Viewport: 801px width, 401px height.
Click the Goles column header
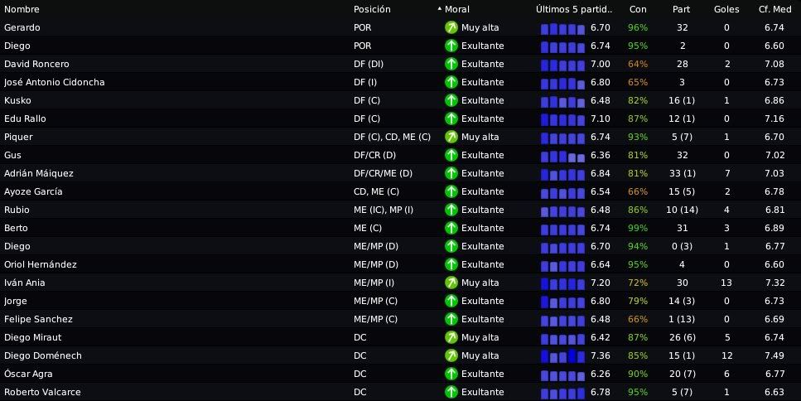point(726,9)
